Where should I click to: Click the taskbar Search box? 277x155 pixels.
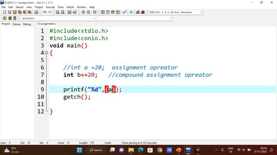tap(96, 150)
